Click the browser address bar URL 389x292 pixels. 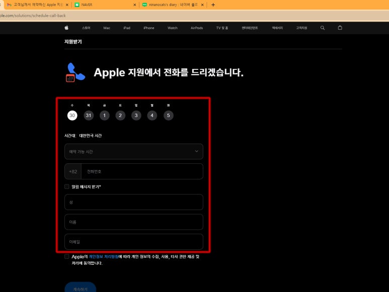33,16
